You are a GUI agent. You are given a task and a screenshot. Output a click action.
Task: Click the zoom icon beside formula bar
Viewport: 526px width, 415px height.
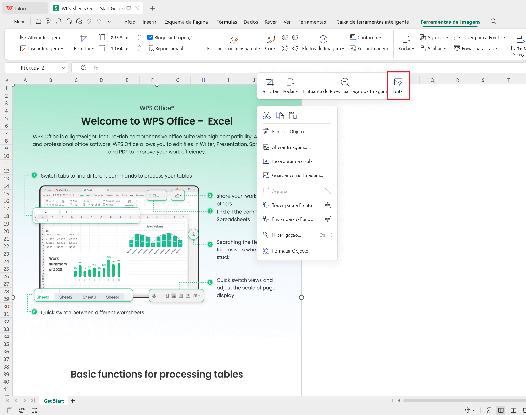[x=83, y=68]
